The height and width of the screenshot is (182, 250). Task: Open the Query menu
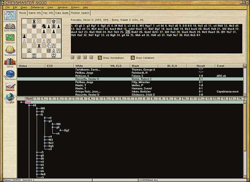[24, 7]
